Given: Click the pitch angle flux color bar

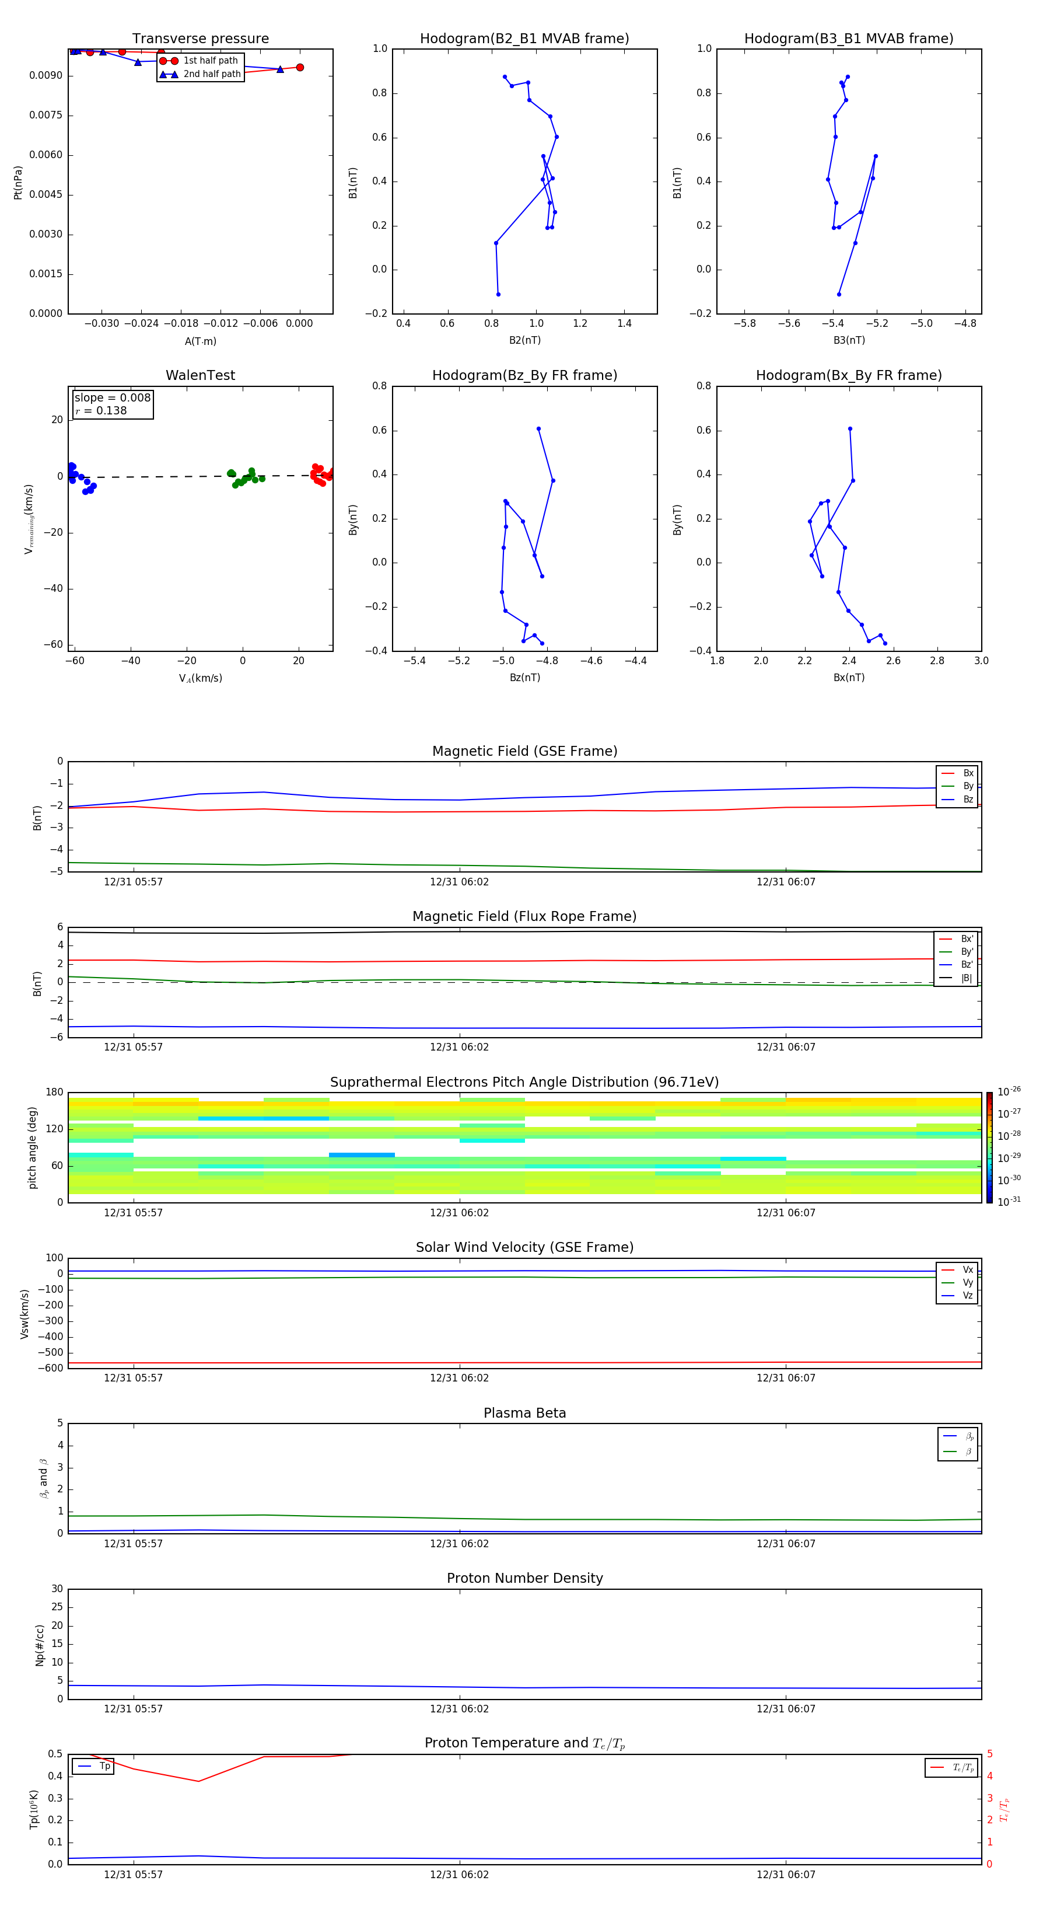Looking at the screenshot, I should pos(989,1147).
